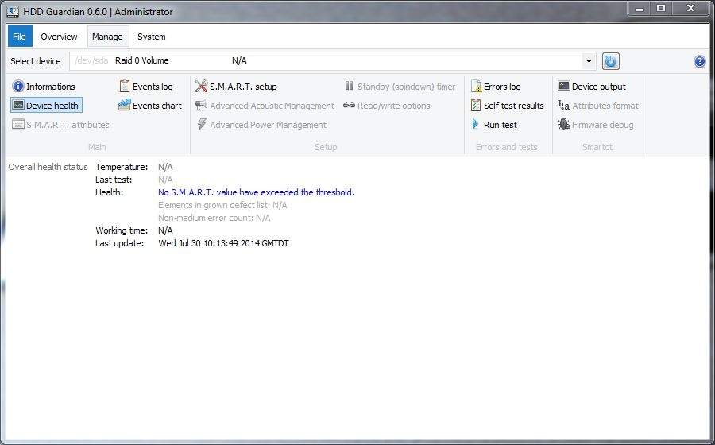
Task: Open help question mark icon
Action: (699, 61)
